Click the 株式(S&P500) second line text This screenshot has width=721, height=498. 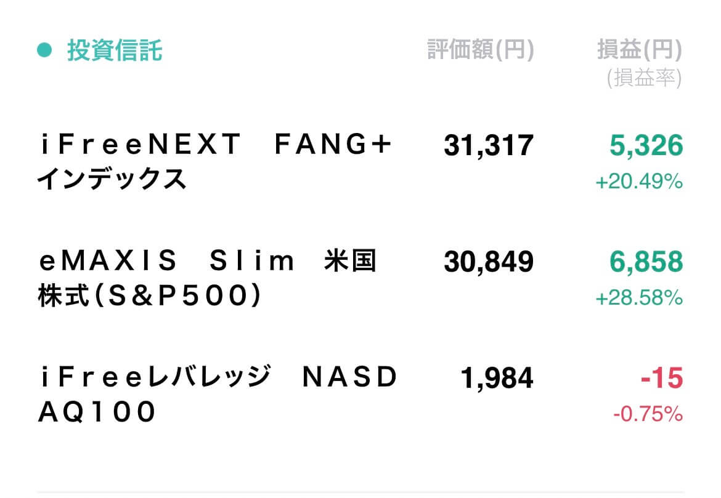coord(150,295)
